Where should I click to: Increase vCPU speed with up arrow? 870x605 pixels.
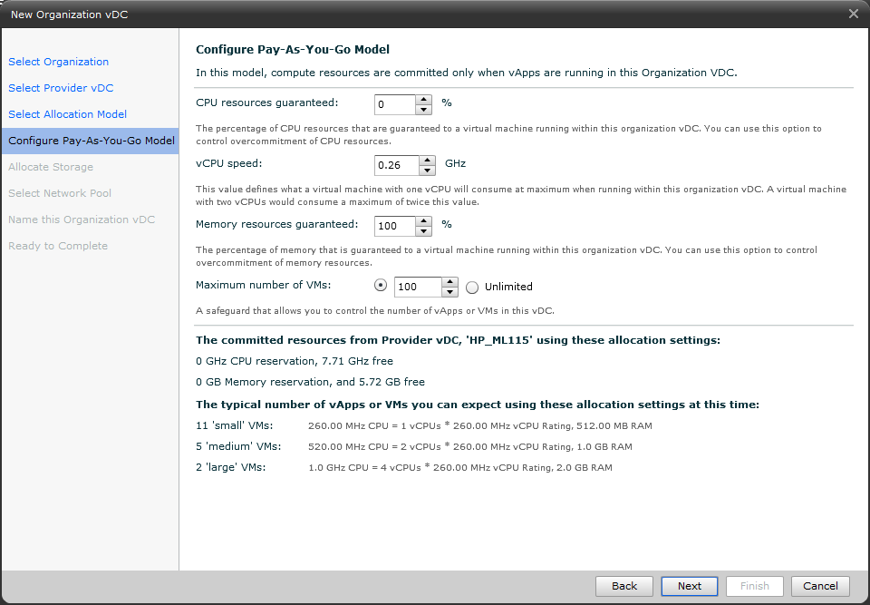coord(427,160)
